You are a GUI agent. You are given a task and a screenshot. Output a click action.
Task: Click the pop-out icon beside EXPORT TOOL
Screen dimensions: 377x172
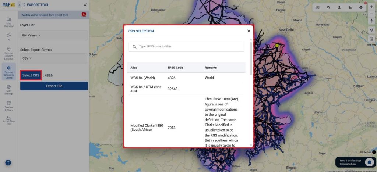tap(24, 4)
